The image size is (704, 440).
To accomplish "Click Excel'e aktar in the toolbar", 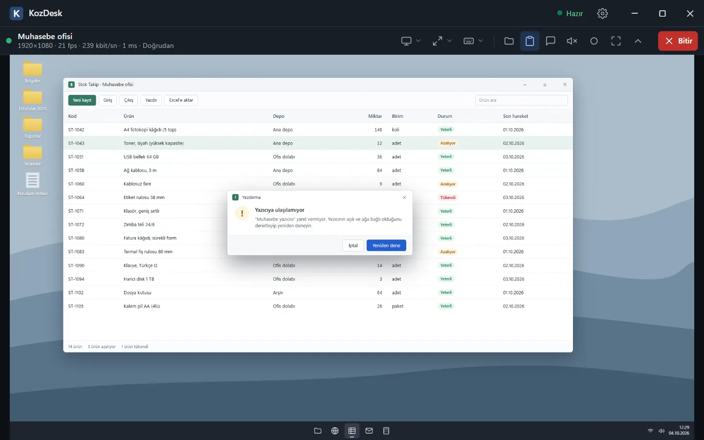I will [x=181, y=100].
